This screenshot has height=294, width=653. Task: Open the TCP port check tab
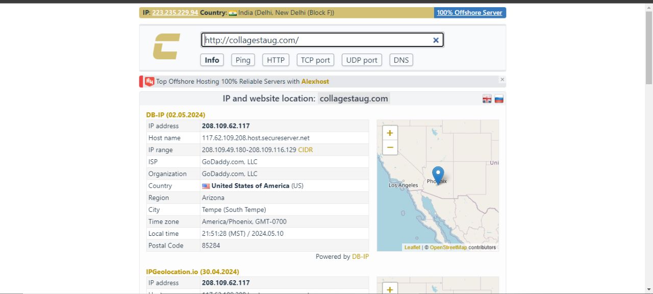point(315,60)
